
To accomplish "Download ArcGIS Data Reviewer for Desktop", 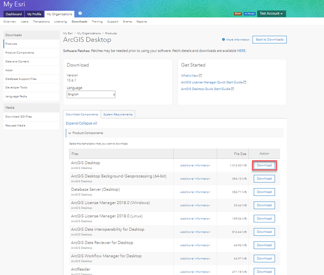I will point(264,245).
